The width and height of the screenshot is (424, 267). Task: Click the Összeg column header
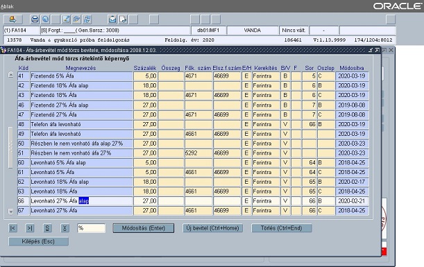pyautogui.click(x=171, y=68)
